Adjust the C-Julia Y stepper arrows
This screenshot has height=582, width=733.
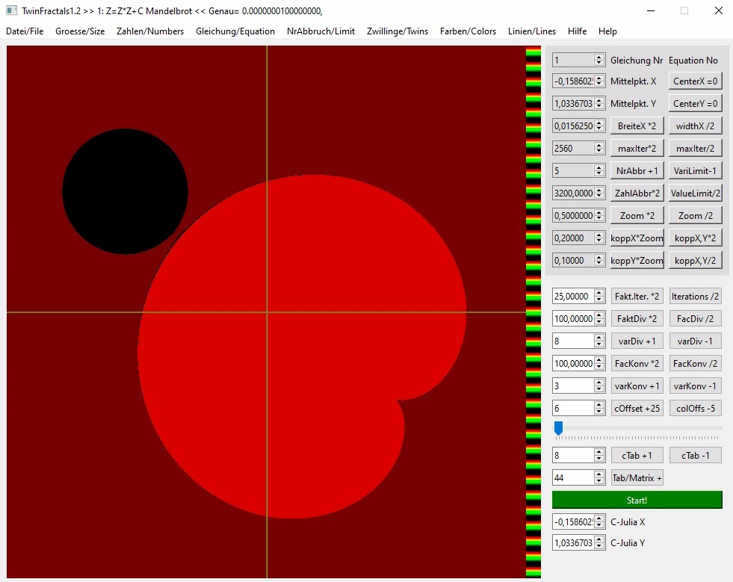[599, 543]
